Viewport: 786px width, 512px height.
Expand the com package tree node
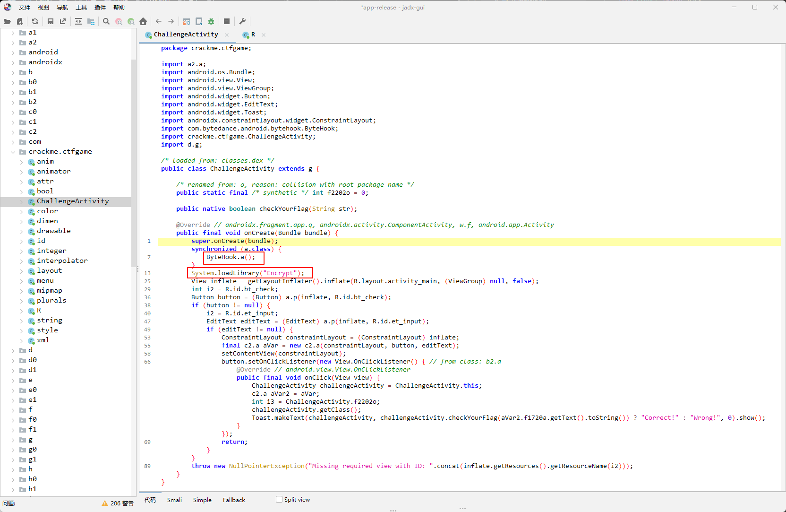pyautogui.click(x=13, y=142)
